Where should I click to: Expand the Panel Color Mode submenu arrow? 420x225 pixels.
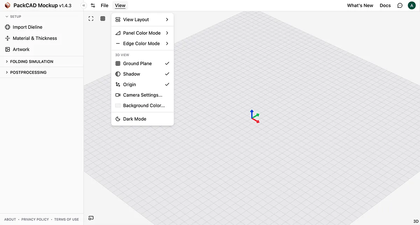(167, 33)
